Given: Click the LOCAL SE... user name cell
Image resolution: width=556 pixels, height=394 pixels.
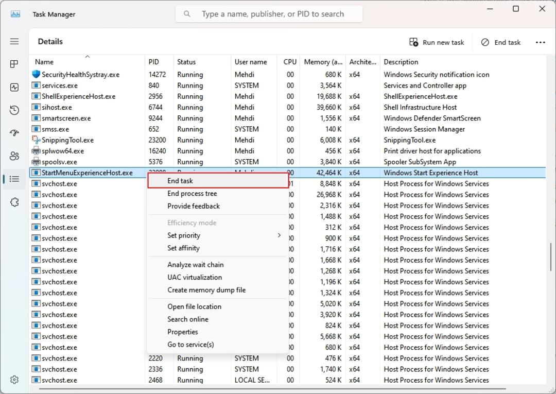Looking at the screenshot, I should tap(252, 380).
